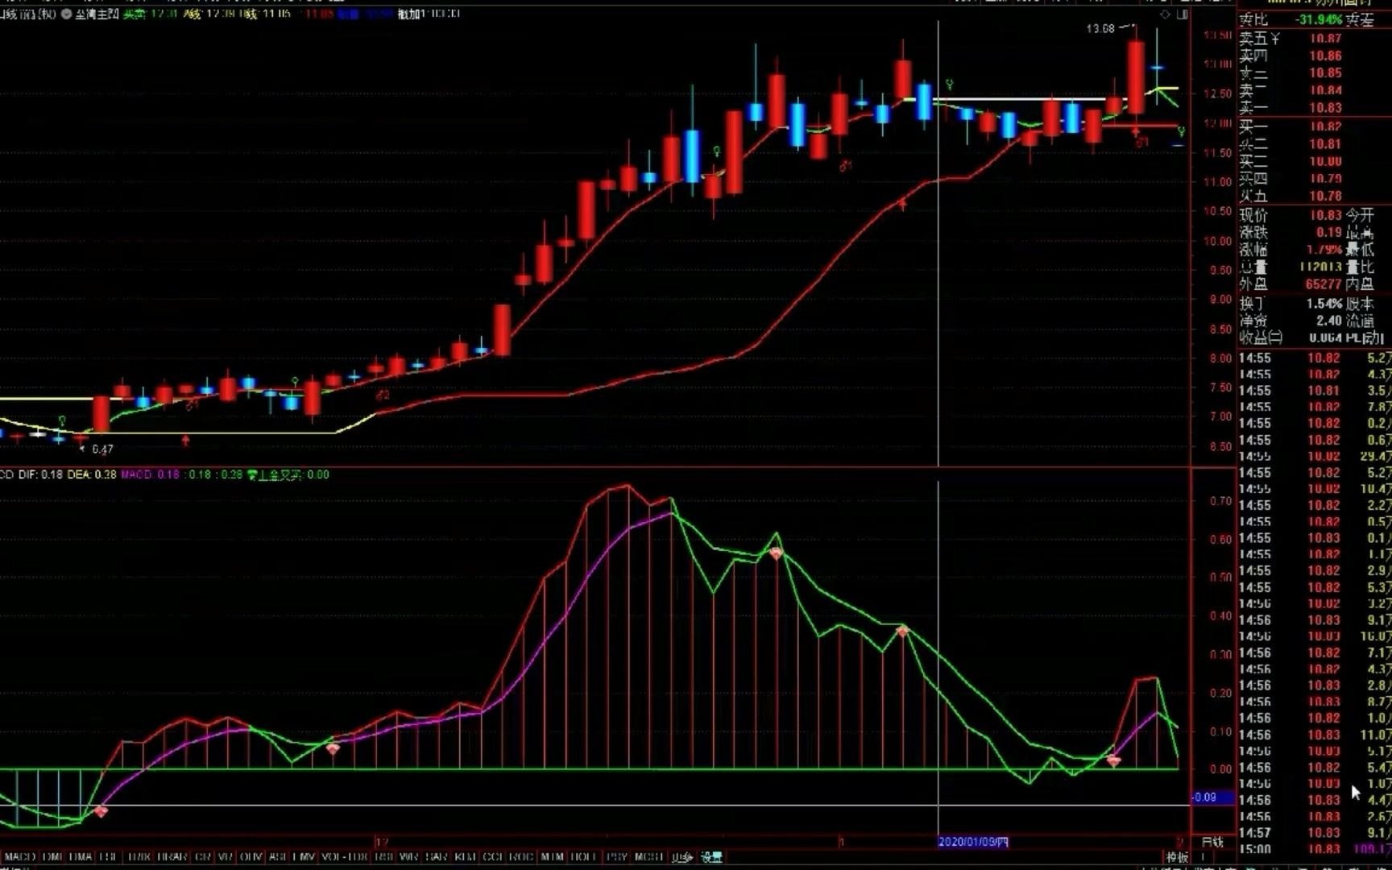Click the 13.08 high price label

pyautogui.click(x=1100, y=28)
